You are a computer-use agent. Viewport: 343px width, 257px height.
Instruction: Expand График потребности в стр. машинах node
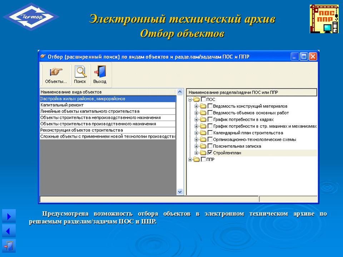click(196, 126)
